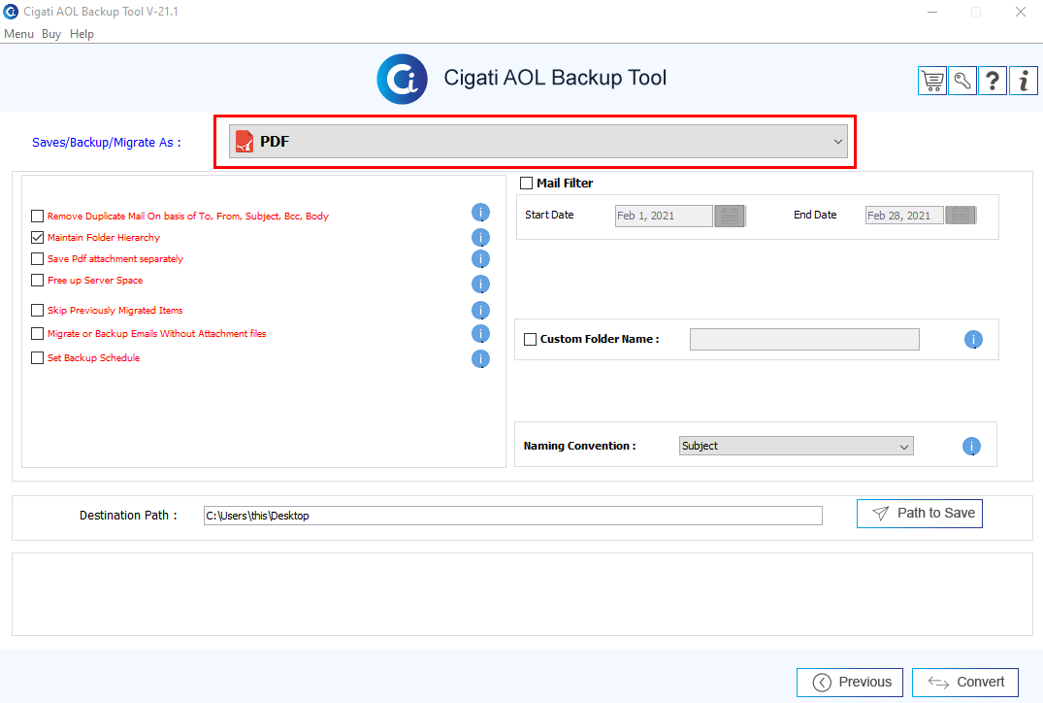Enable Save Pdf attachment separately
This screenshot has width=1043, height=703.
tap(37, 258)
